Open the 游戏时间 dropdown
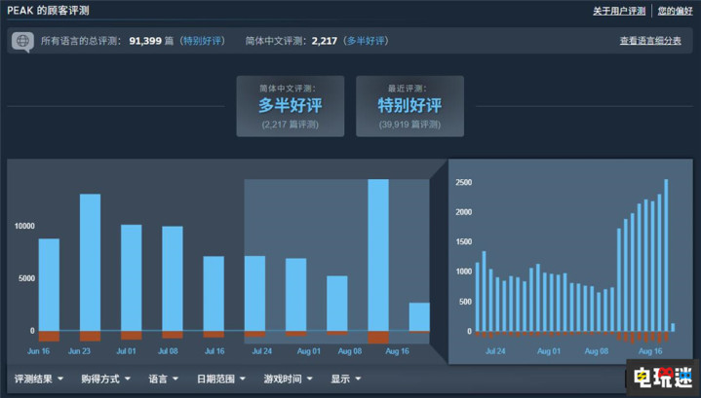The image size is (701, 398). tap(288, 380)
